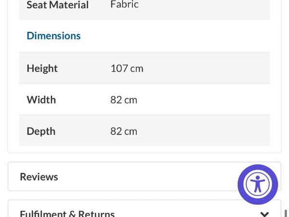Select the Fabric value text
The image size is (289, 217).
124,4
